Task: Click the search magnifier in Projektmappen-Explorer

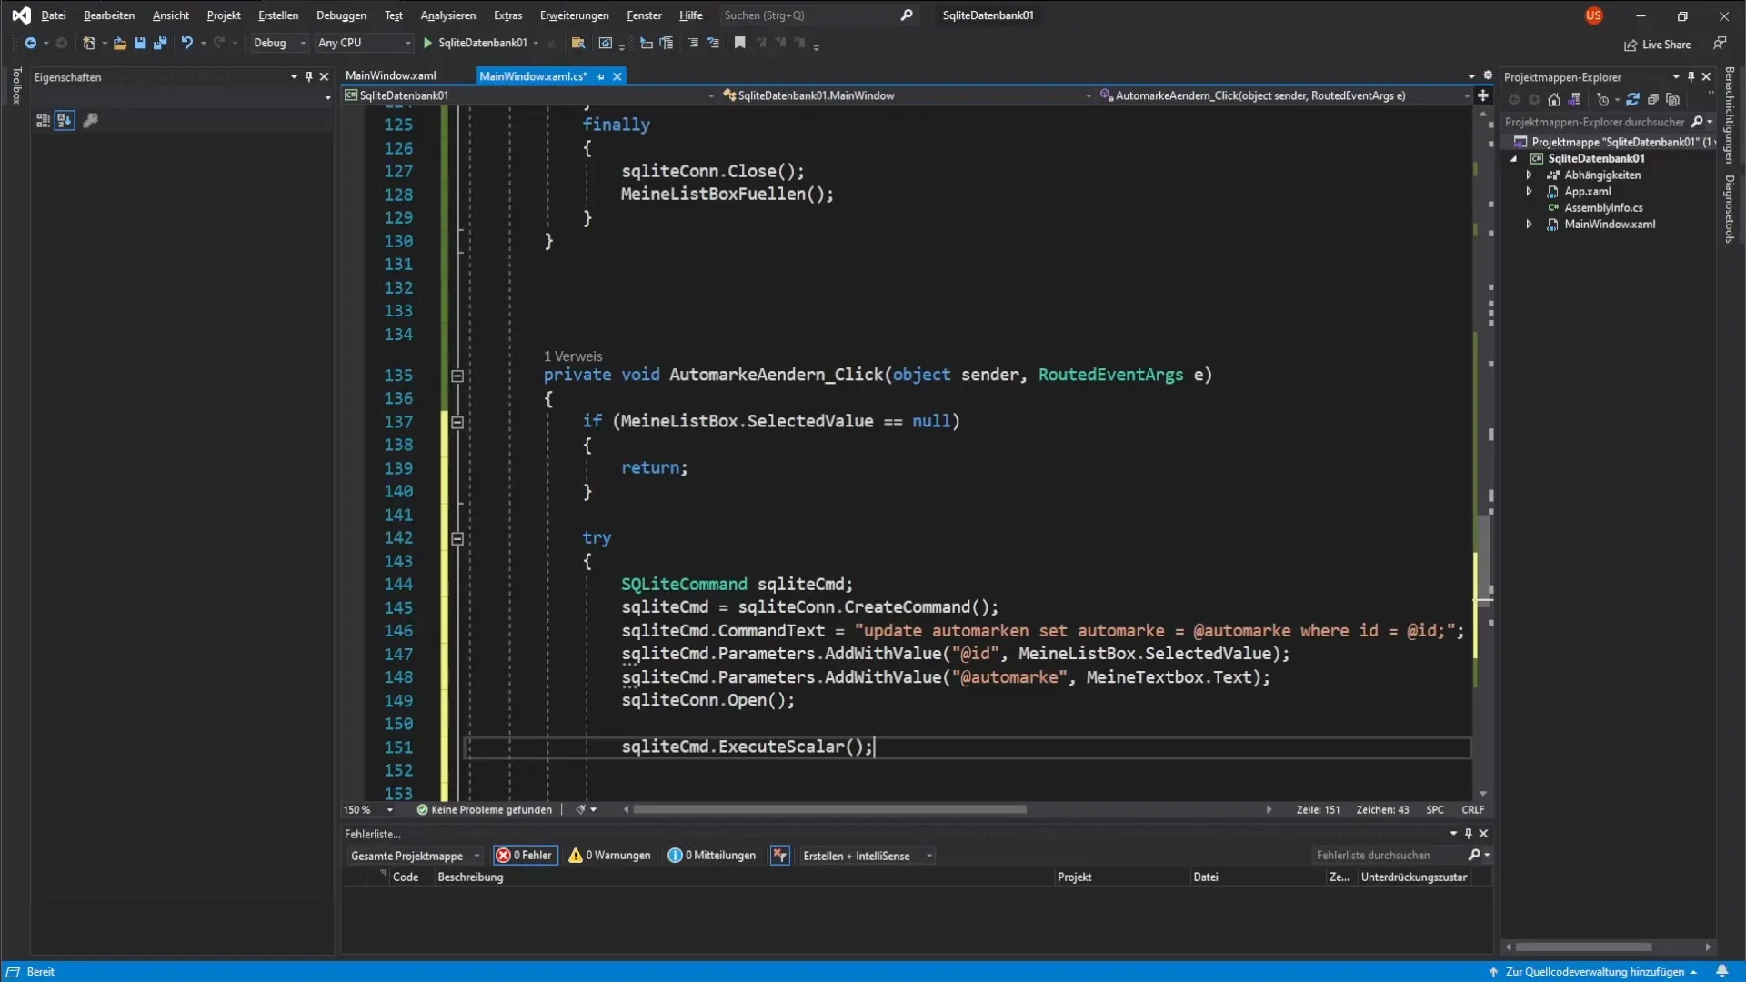Action: tap(1697, 122)
